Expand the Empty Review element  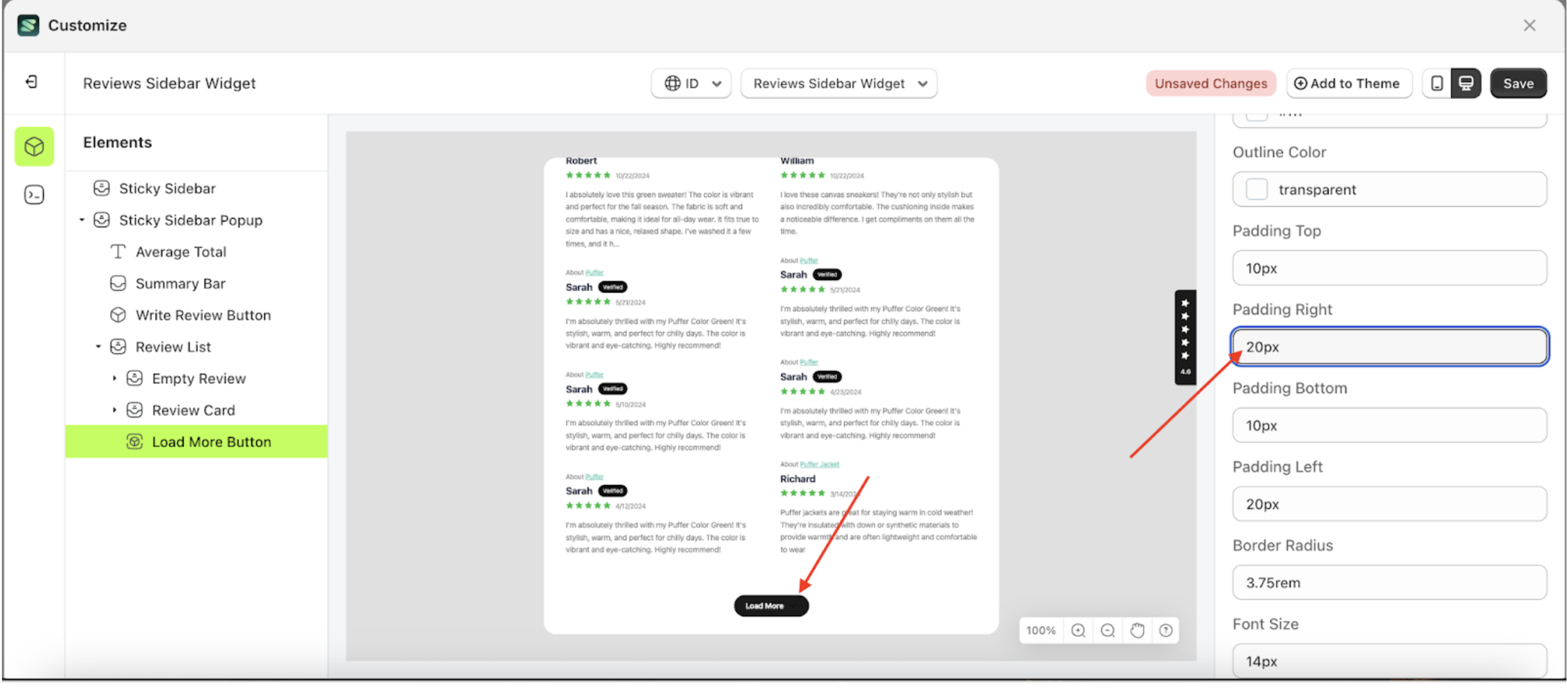(x=115, y=378)
